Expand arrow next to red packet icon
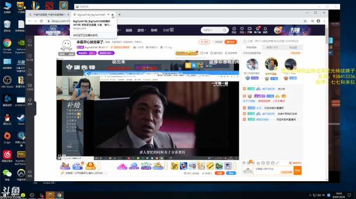The height and width of the screenshot is (199, 356). pyautogui.click(x=99, y=166)
